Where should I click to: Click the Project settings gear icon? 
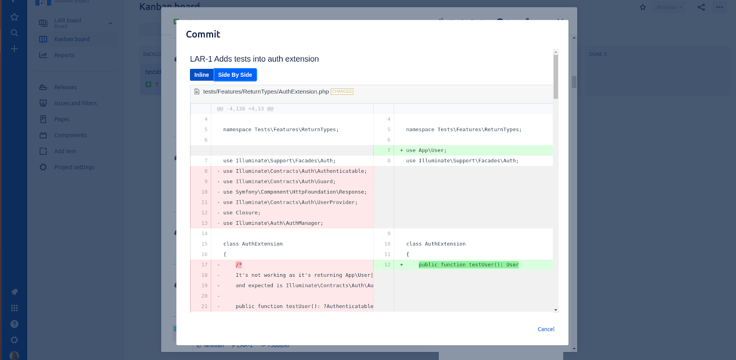click(43, 167)
